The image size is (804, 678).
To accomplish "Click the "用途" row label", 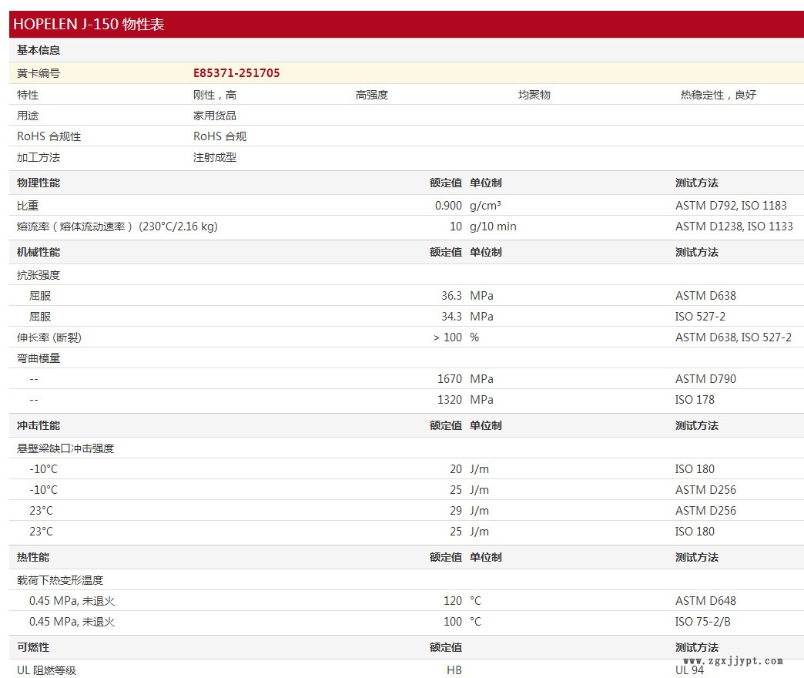I will click(x=28, y=116).
